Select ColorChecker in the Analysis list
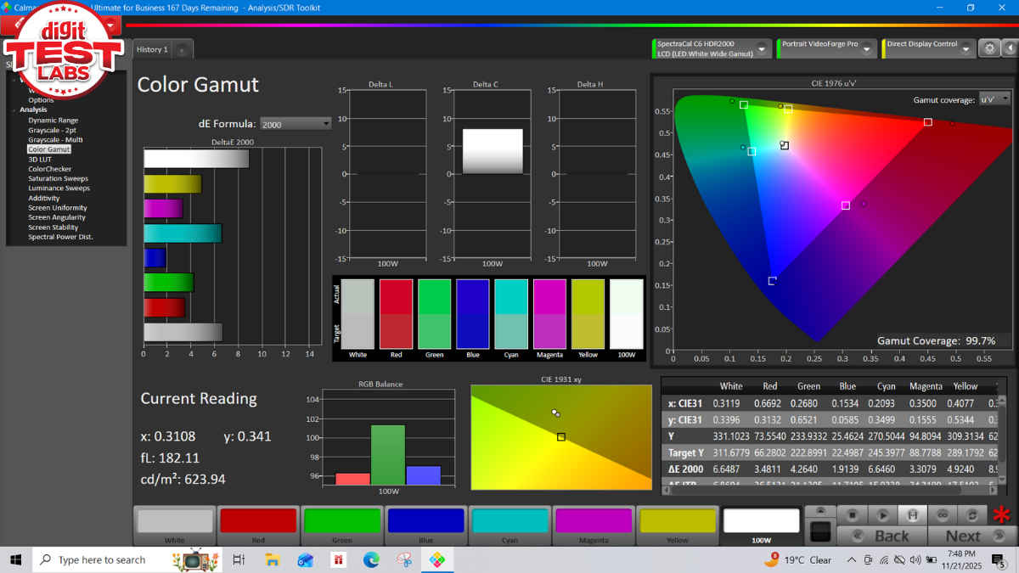This screenshot has width=1019, height=573. (49, 169)
